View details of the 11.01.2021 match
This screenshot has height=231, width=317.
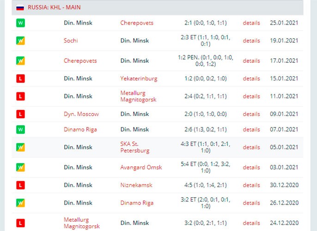[x=251, y=96]
